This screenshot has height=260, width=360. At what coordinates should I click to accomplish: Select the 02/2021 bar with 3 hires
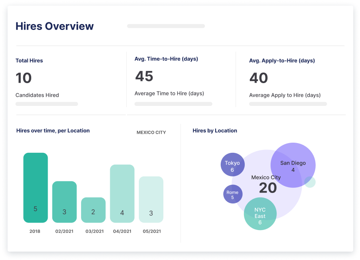64,202
